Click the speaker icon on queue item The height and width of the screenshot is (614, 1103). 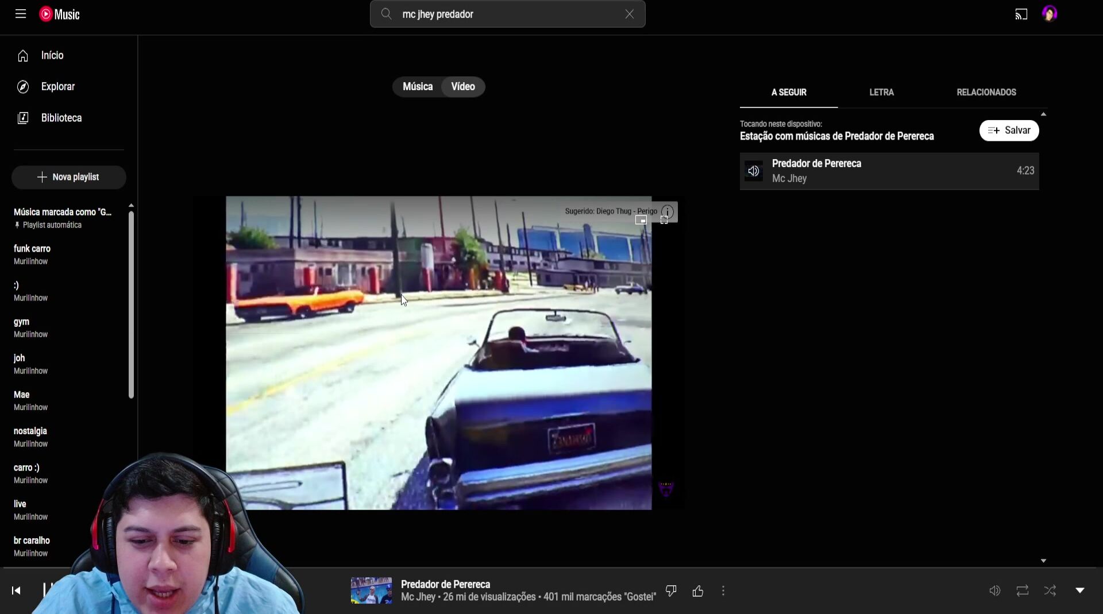coord(754,171)
